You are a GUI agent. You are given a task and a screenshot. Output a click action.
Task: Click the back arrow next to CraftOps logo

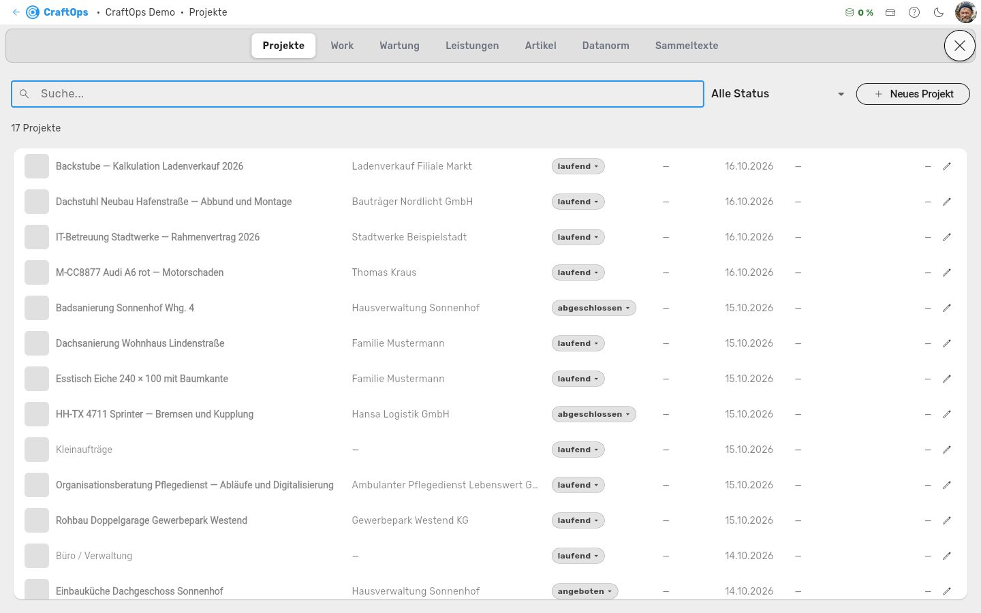pos(16,12)
